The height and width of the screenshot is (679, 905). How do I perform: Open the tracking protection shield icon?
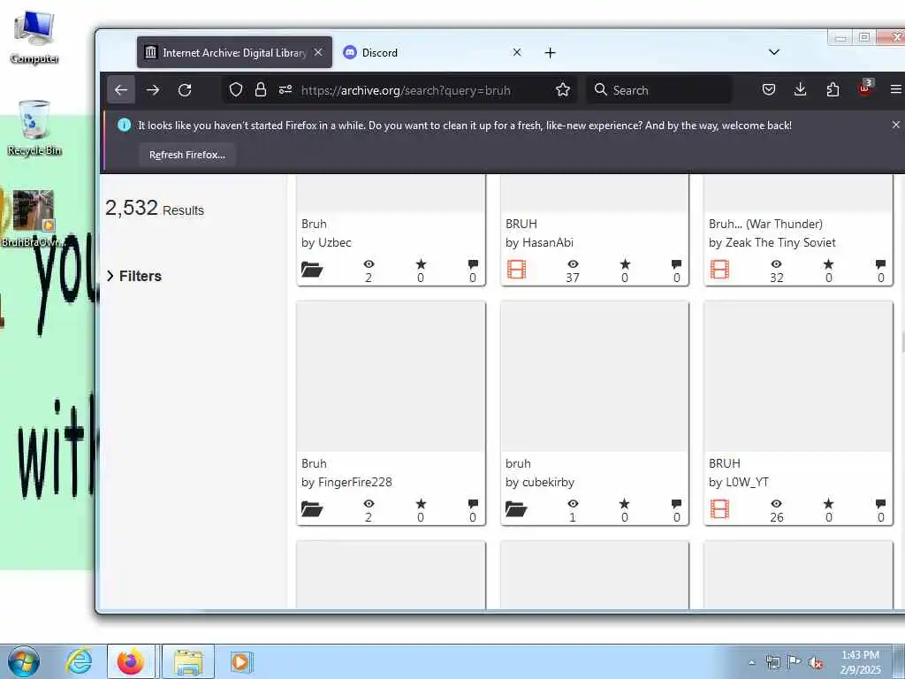(x=235, y=89)
